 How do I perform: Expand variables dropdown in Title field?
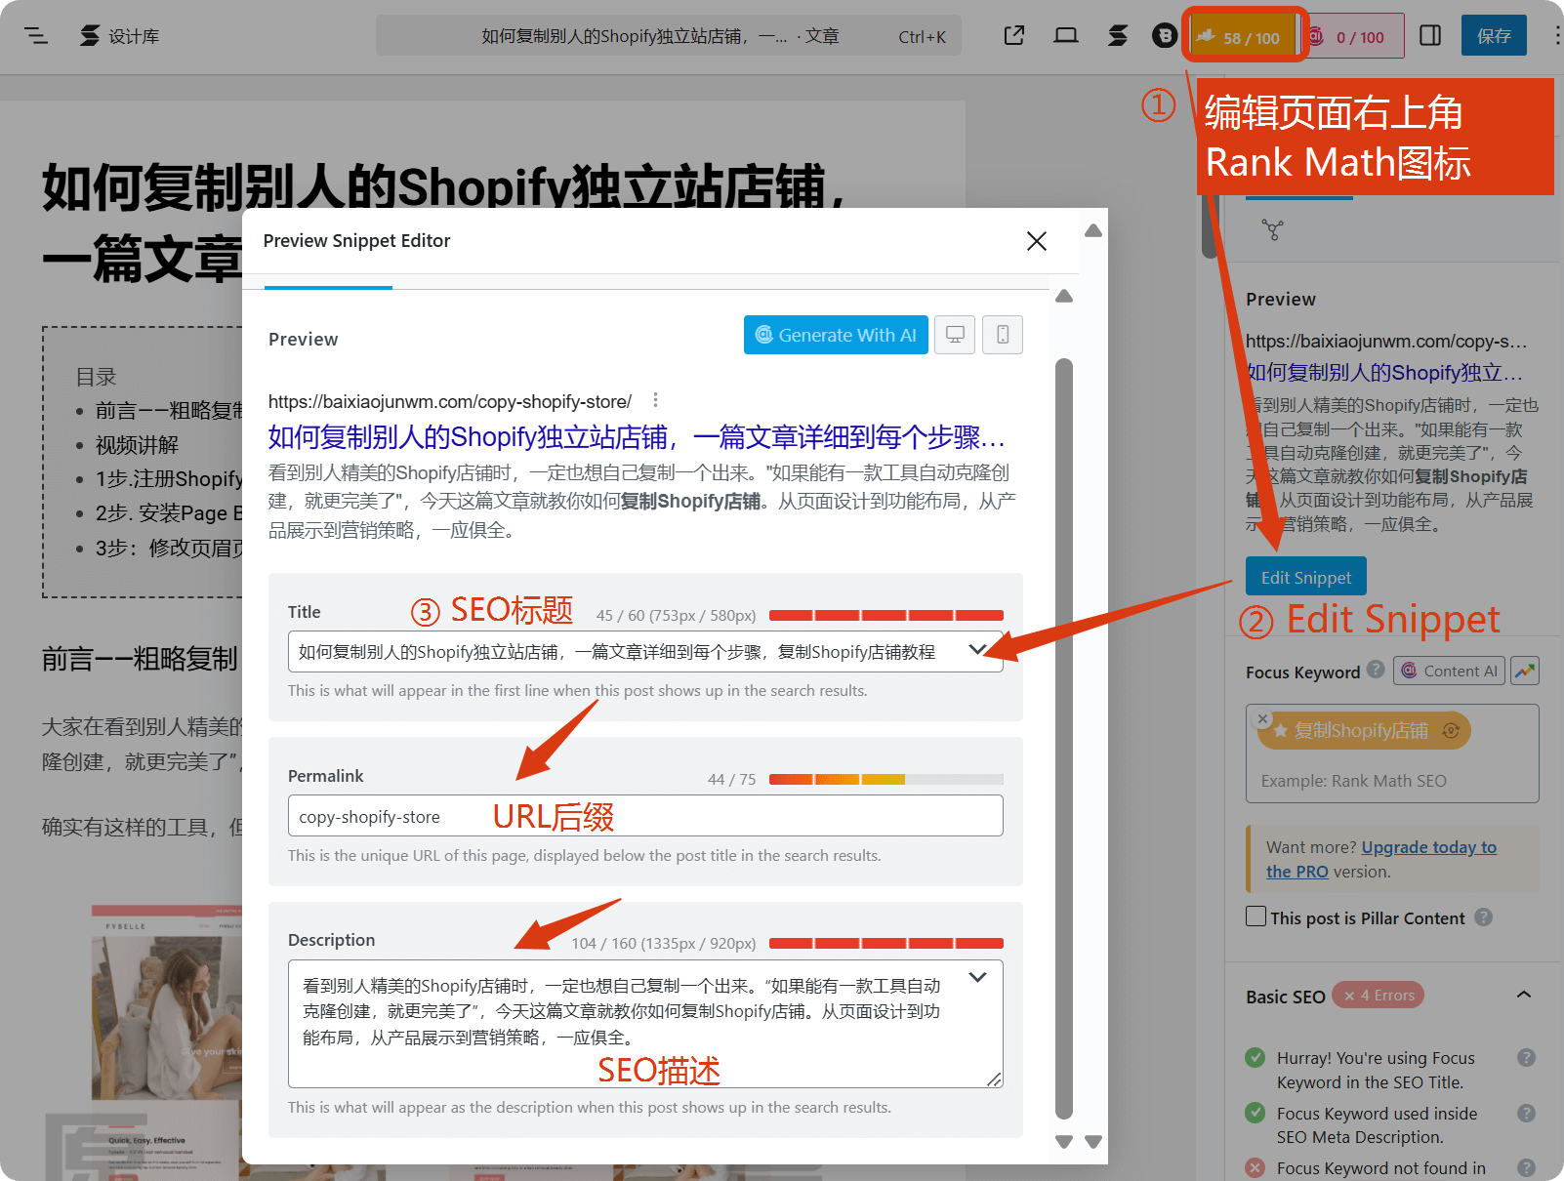coord(977,650)
